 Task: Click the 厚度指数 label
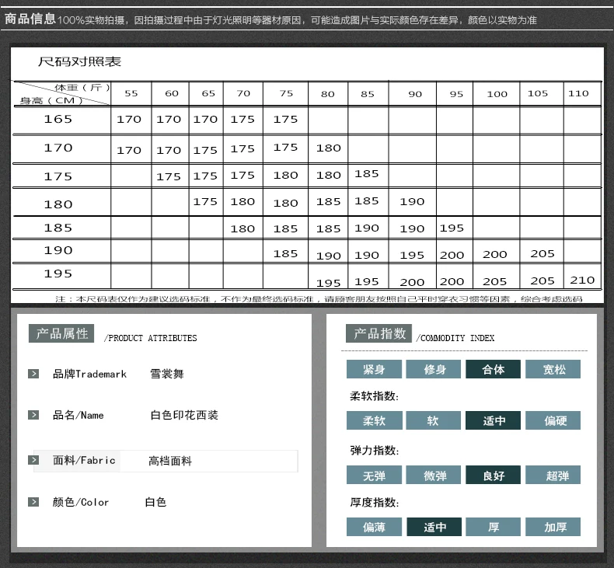[375, 502]
